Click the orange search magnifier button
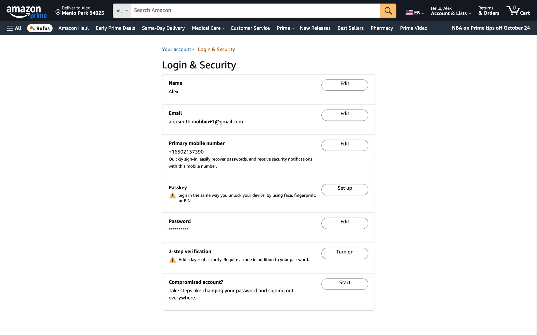Image resolution: width=537 pixels, height=335 pixels. (388, 11)
